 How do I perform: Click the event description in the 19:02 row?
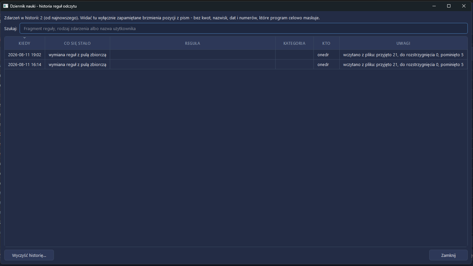77,55
